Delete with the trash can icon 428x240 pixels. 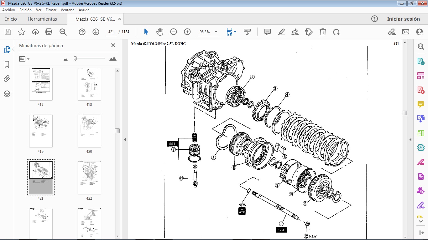click(x=323, y=32)
